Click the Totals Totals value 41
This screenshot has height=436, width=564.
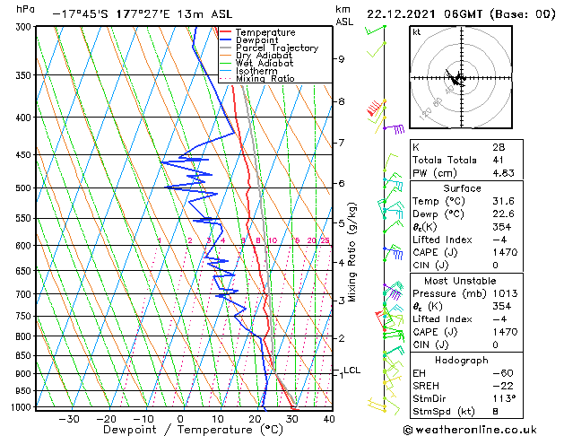pos(498,160)
